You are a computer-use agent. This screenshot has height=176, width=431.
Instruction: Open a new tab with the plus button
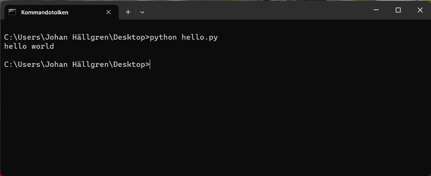pyautogui.click(x=128, y=12)
